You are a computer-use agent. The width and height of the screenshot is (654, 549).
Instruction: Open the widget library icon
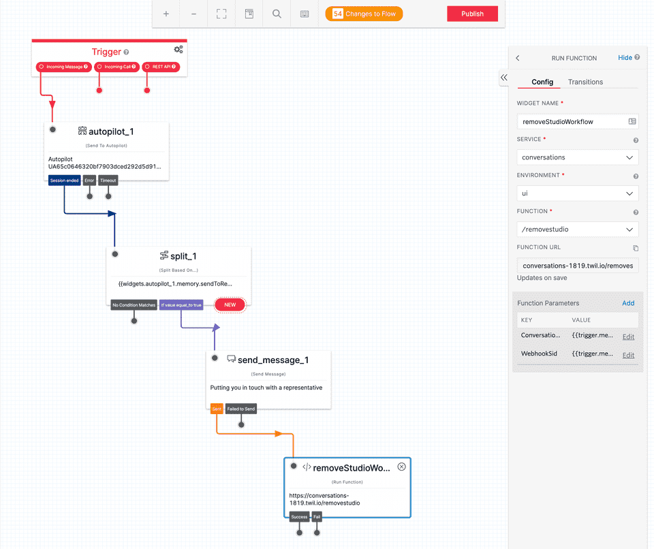click(249, 14)
